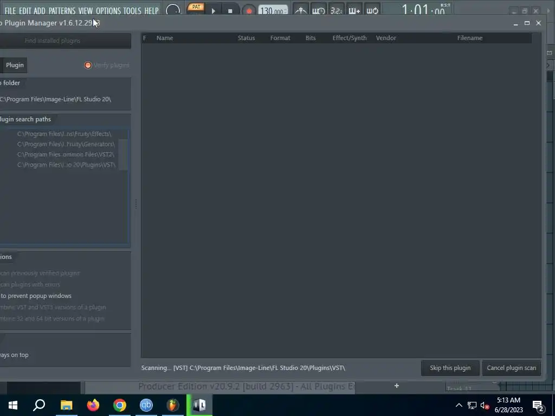This screenshot has width=555, height=416.
Task: Toggle the overdub/blend recording icon
Action: coord(354,11)
